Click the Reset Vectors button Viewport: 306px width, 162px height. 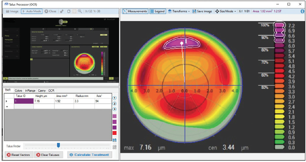pyautogui.click(x=19, y=155)
